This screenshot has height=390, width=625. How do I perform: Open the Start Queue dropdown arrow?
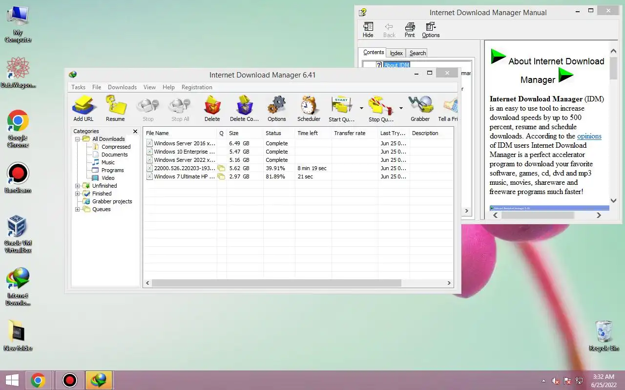(361, 108)
